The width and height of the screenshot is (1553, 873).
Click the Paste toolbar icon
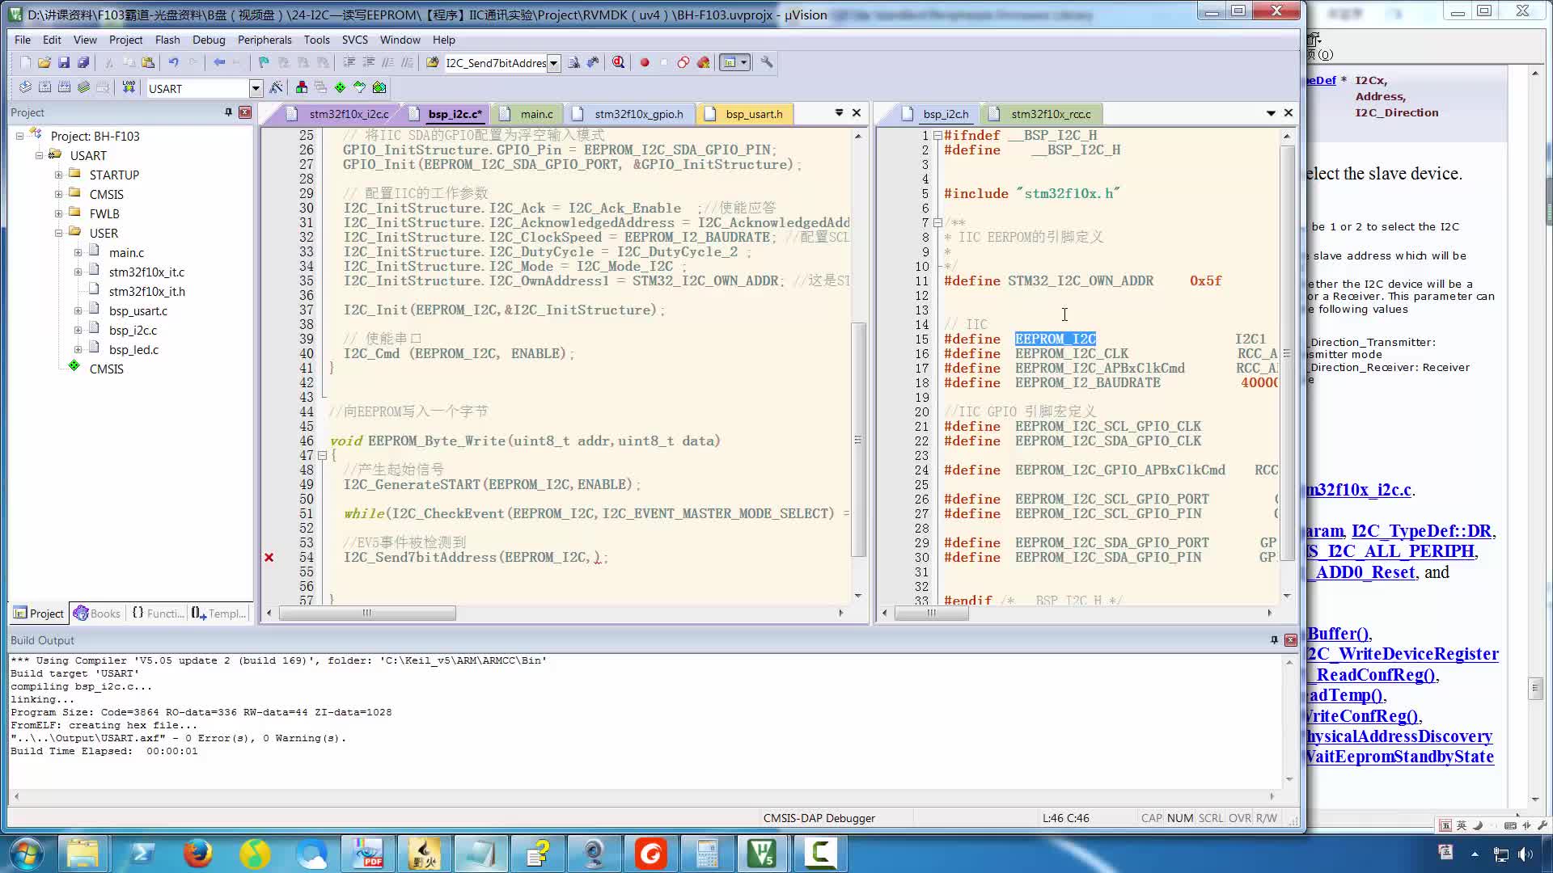pos(148,62)
